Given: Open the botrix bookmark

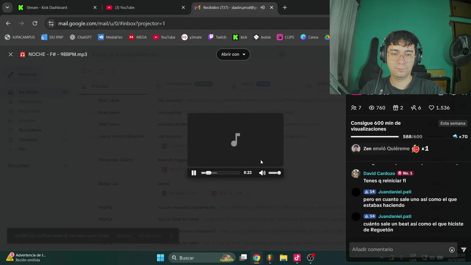Looking at the screenshot, I should 262,37.
